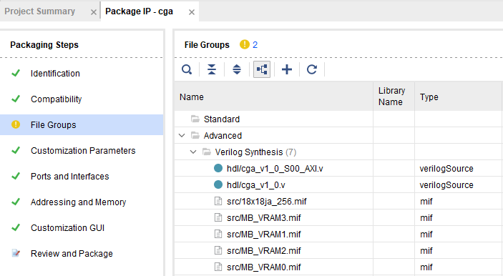
Task: Collapse the Verilog Synthesis group chevron
Action: (193, 152)
